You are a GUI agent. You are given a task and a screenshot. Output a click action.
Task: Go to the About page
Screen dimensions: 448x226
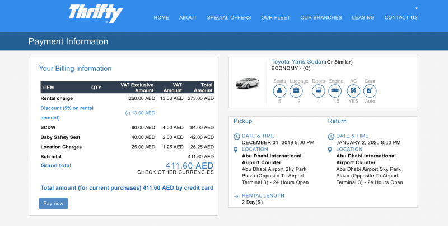point(188,18)
